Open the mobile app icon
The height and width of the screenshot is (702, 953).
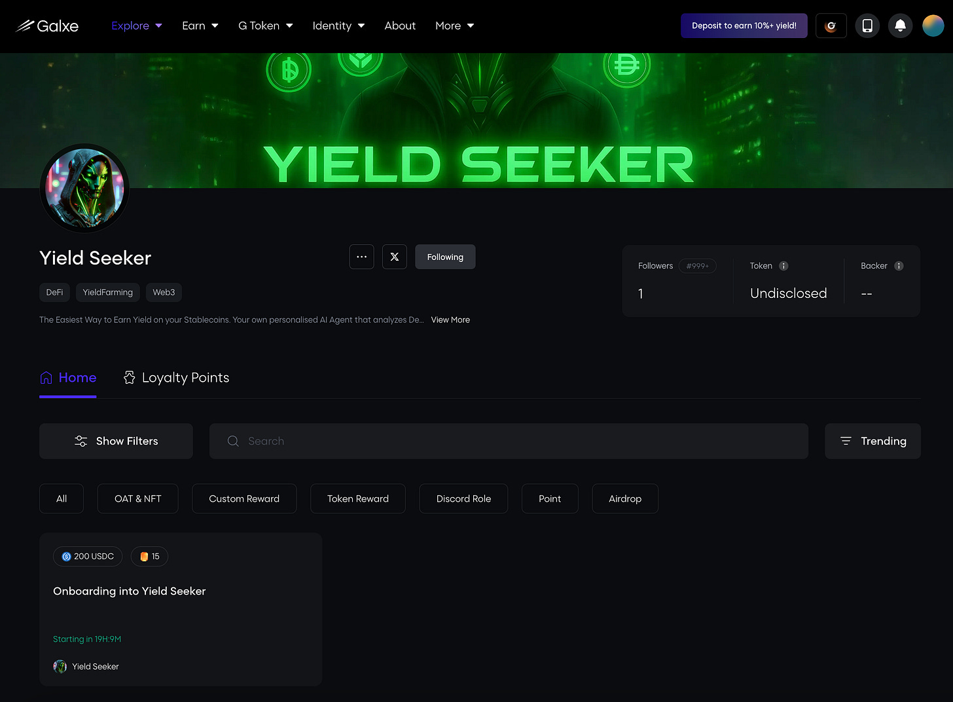click(x=867, y=26)
